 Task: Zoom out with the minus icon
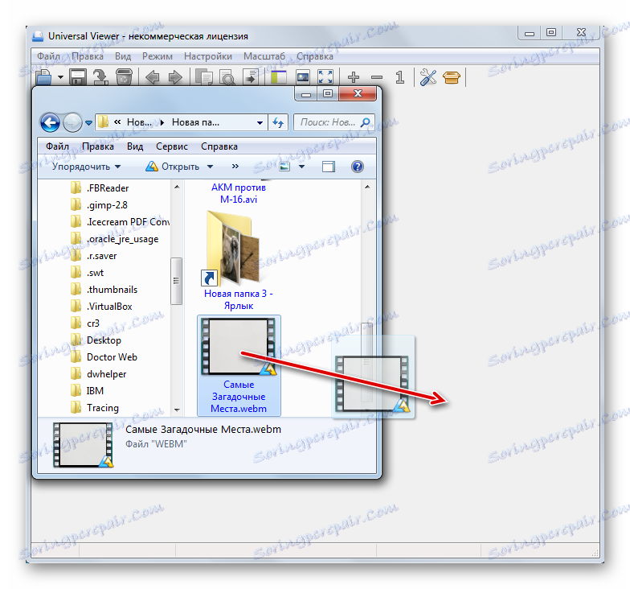coord(376,77)
